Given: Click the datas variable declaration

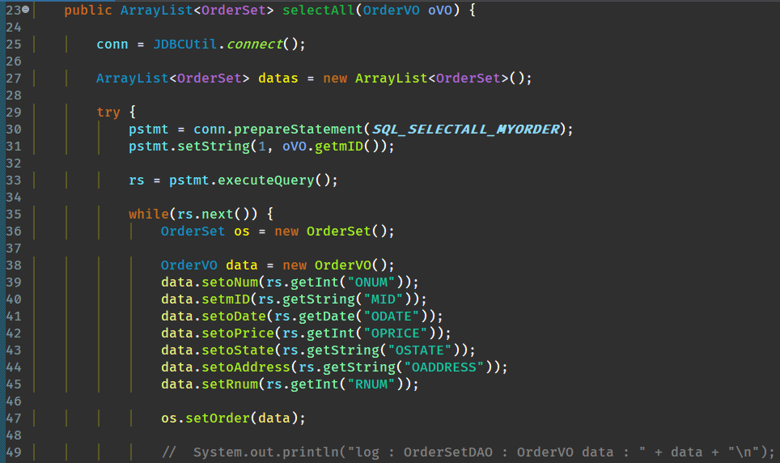Looking at the screenshot, I should pyautogui.click(x=278, y=79).
